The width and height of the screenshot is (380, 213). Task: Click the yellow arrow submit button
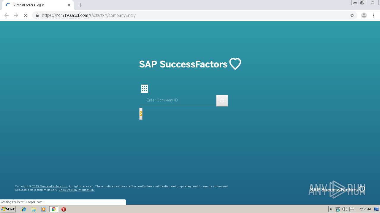(141, 114)
